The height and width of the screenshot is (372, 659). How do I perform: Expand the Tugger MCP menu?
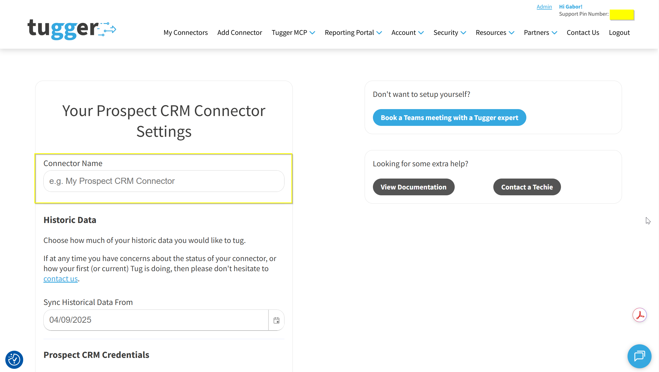(293, 32)
